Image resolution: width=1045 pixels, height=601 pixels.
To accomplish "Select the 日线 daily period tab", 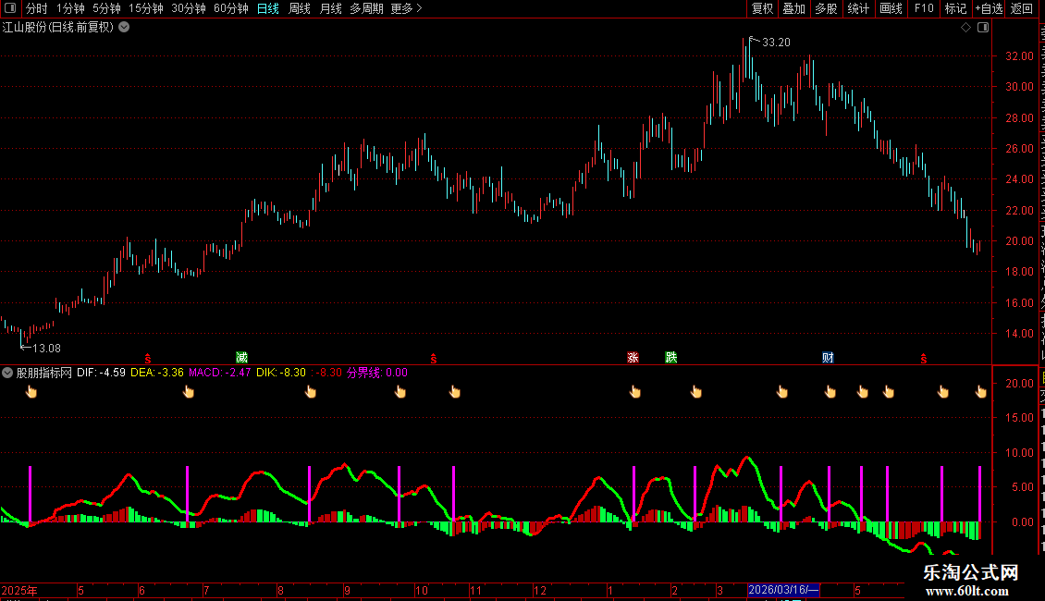I will 268,8.
